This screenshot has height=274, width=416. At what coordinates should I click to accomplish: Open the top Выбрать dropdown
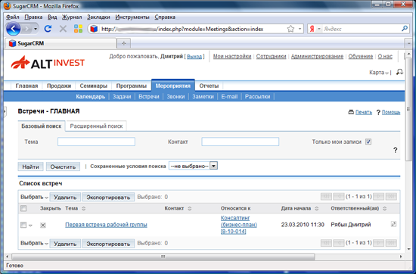(x=34, y=197)
